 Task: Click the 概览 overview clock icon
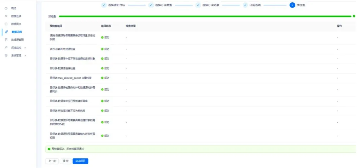pyautogui.click(x=6, y=8)
